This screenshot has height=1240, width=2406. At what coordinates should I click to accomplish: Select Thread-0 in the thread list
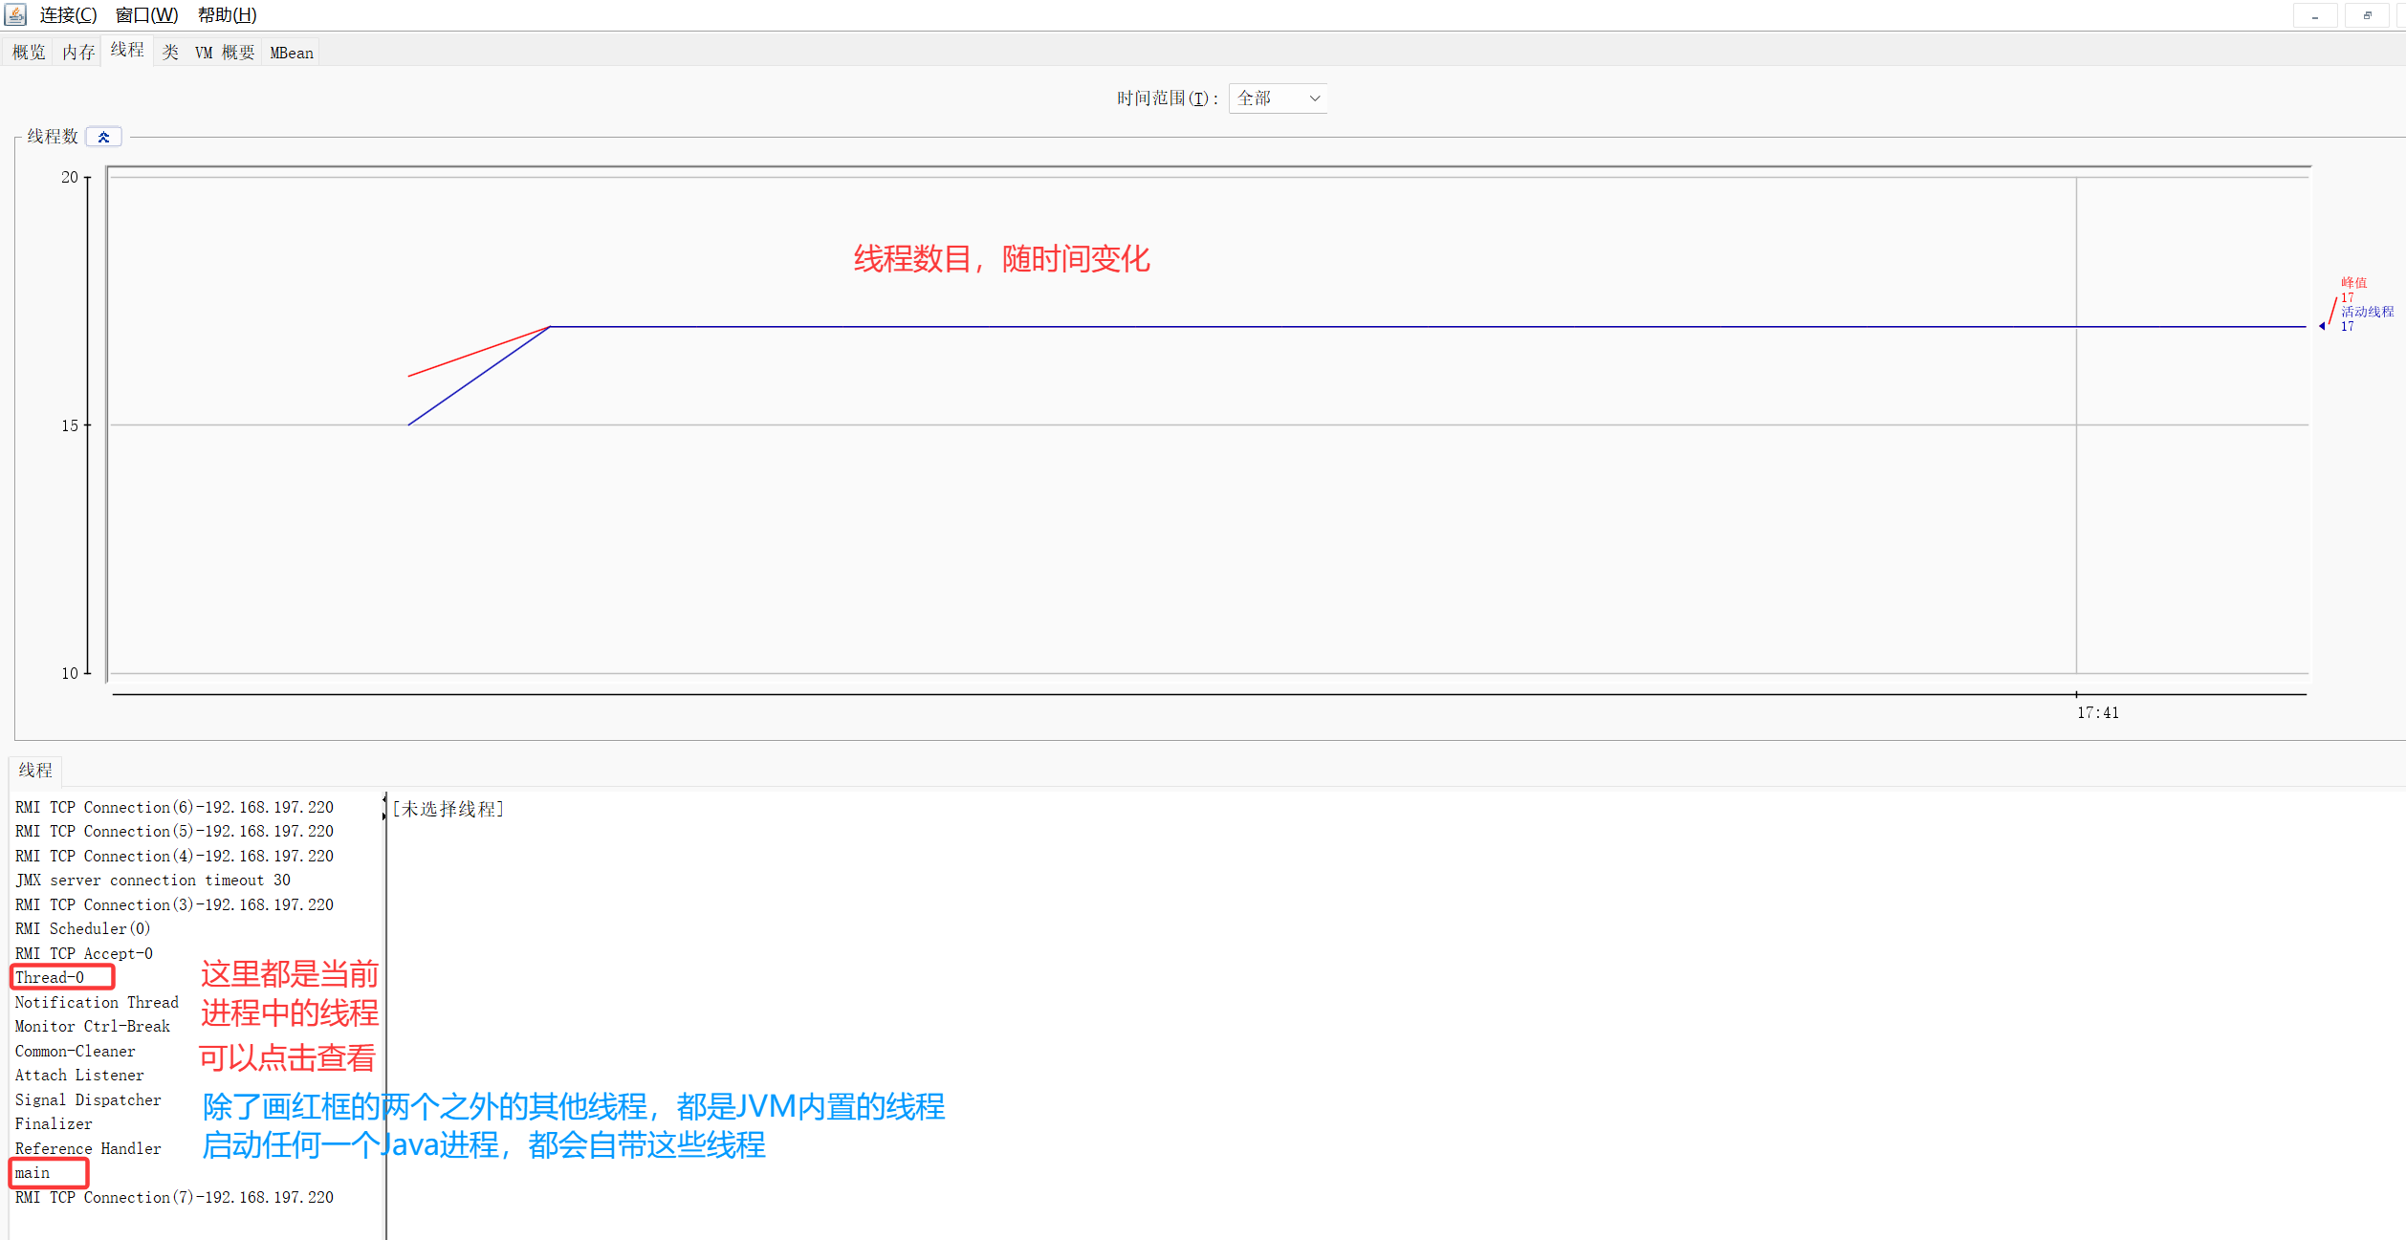(50, 977)
